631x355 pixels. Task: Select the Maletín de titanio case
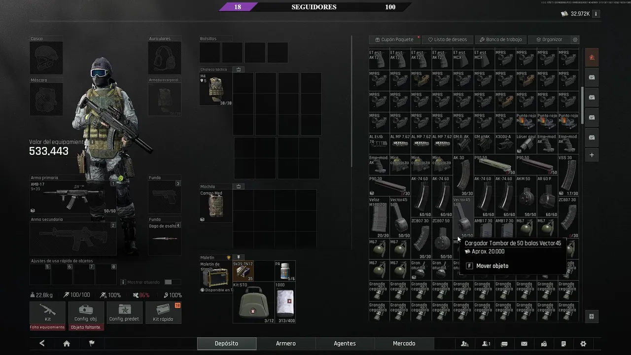pos(215,277)
